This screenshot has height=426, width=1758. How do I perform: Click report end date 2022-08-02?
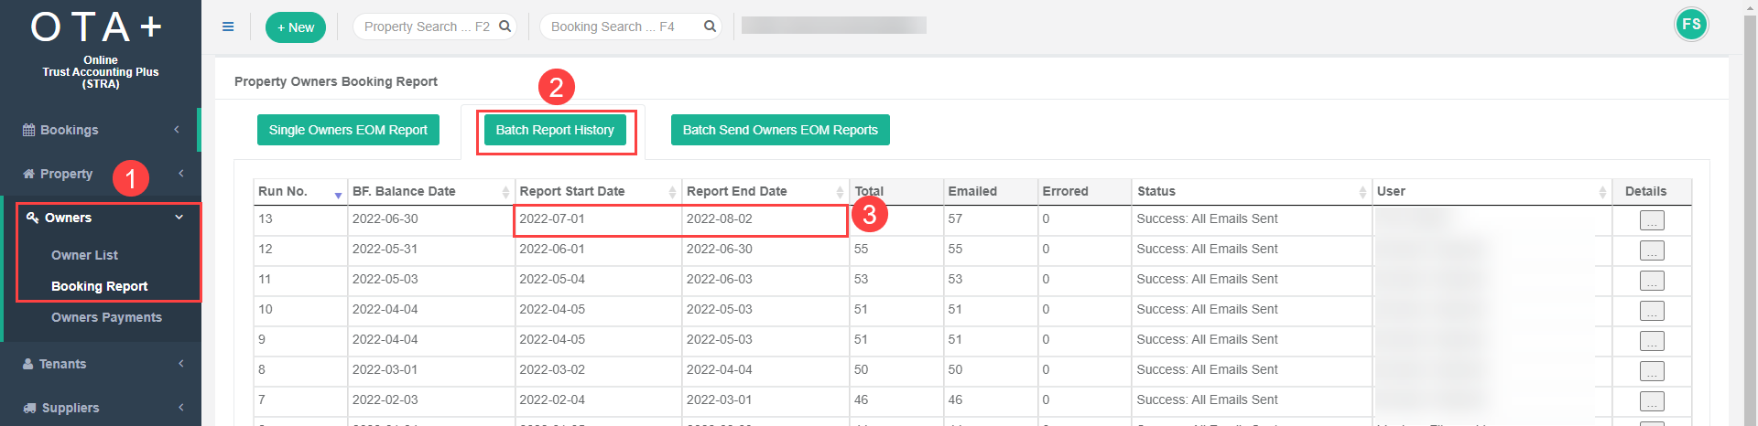click(x=720, y=218)
